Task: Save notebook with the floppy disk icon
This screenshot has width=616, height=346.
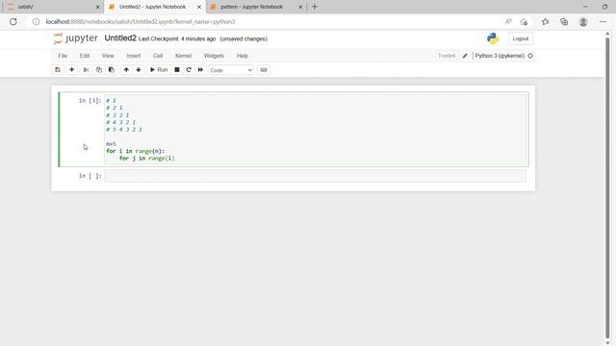Action: pyautogui.click(x=58, y=70)
